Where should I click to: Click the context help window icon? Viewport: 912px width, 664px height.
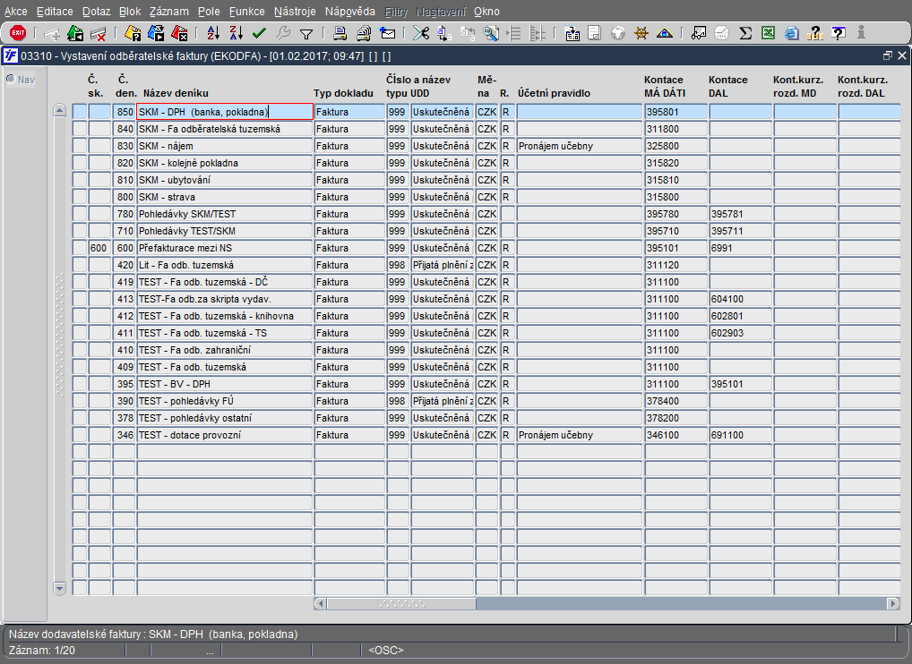click(839, 34)
